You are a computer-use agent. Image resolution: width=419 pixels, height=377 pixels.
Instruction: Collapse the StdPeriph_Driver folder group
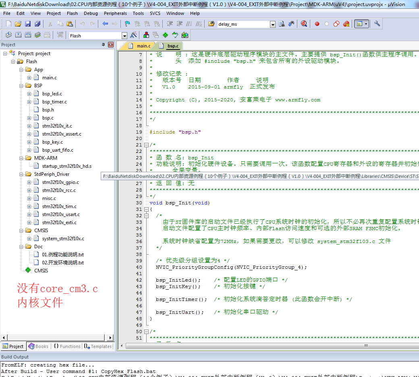(21, 174)
